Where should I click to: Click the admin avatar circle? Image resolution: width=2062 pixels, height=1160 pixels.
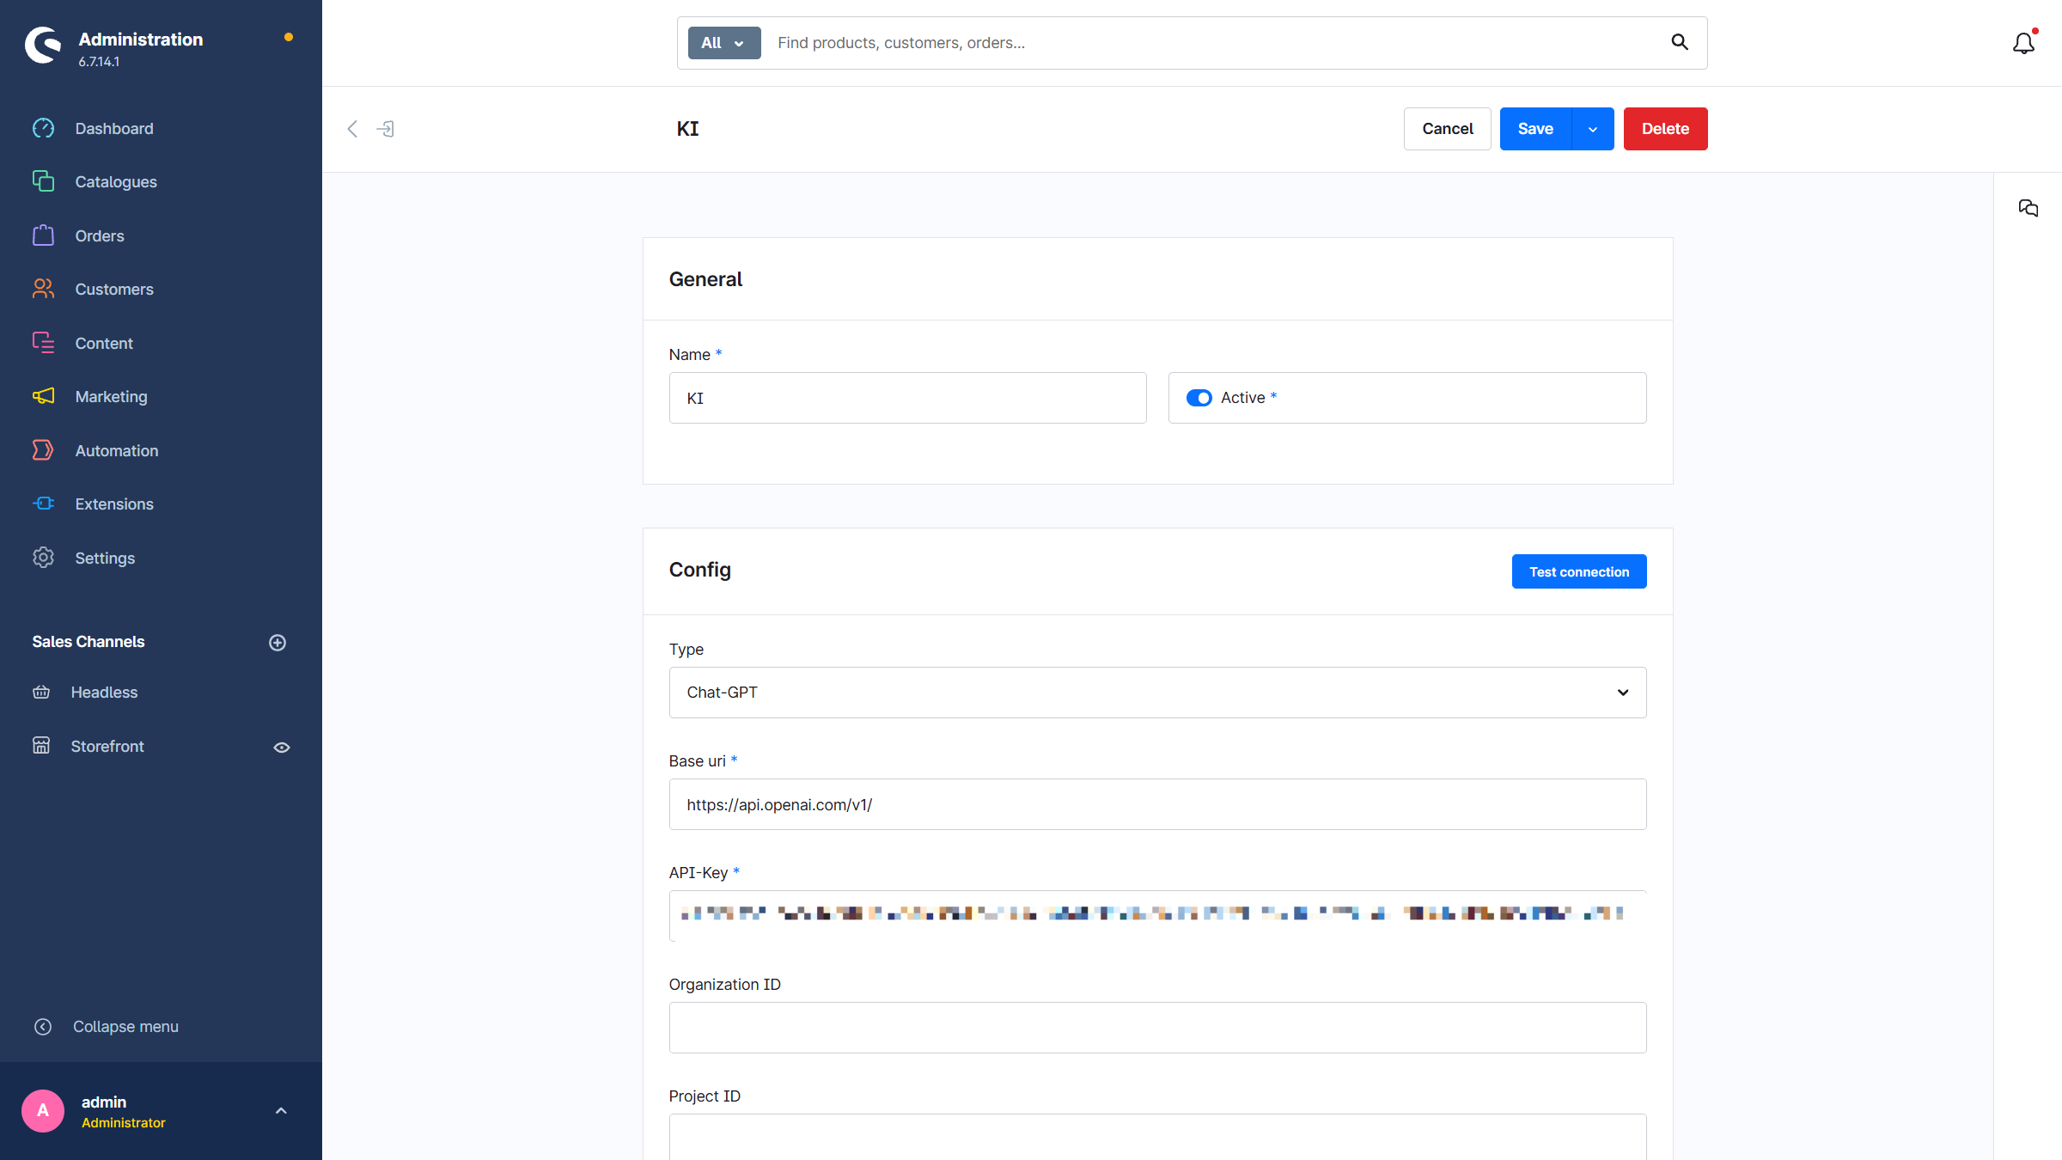click(x=43, y=1110)
